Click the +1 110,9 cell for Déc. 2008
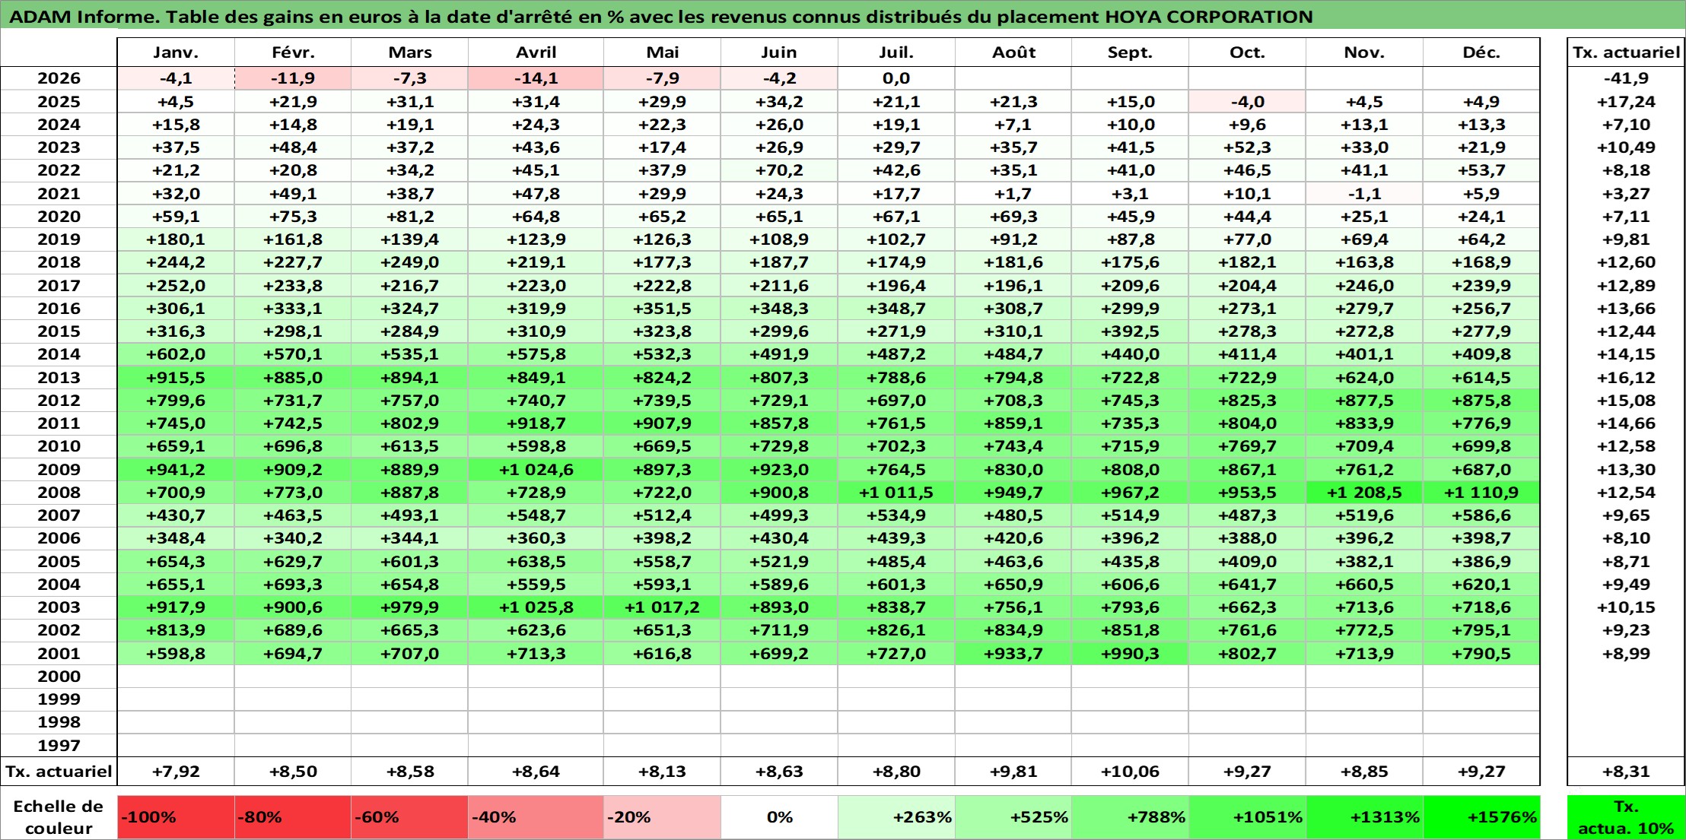This screenshot has width=1686, height=840. (1481, 493)
